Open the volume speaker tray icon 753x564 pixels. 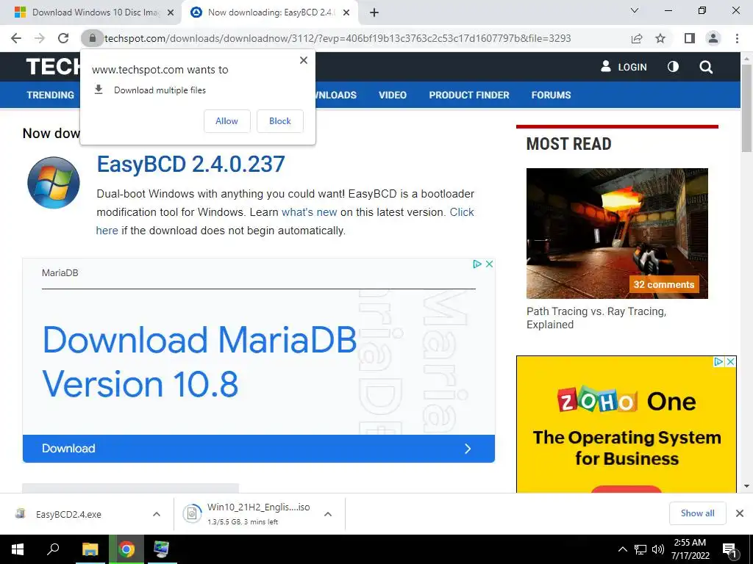click(657, 549)
